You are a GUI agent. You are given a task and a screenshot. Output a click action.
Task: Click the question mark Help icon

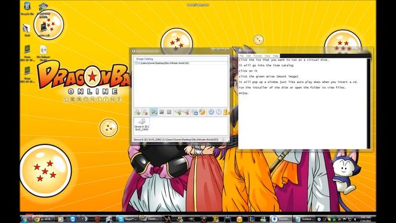click(x=218, y=111)
